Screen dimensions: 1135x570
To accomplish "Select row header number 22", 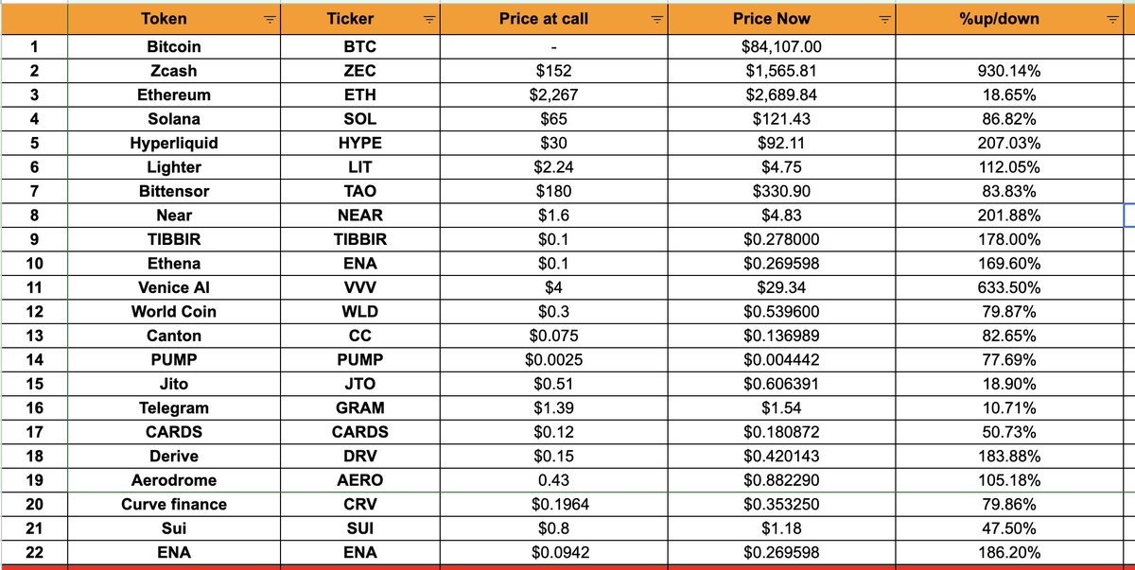I will click(x=34, y=552).
